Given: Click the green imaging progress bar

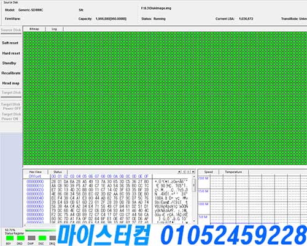Looking at the screenshot, I should (x=41, y=231).
